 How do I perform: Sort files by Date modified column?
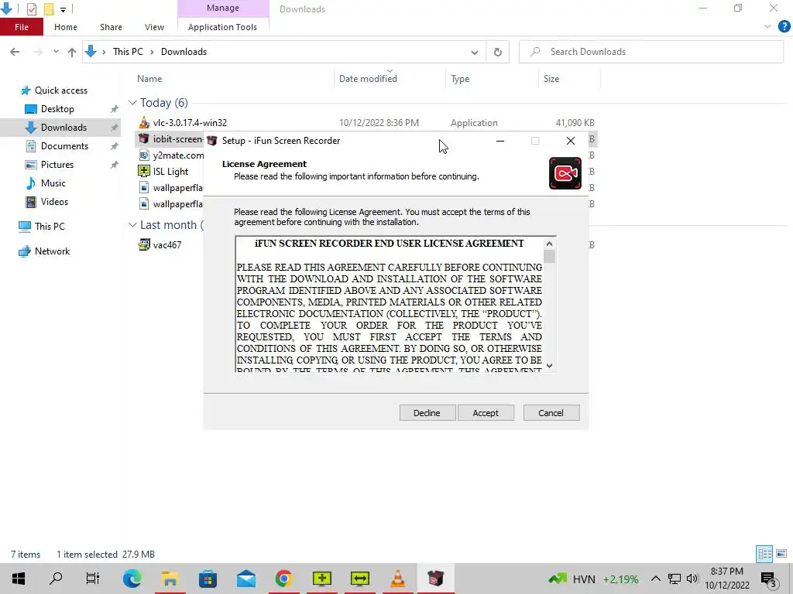click(368, 79)
